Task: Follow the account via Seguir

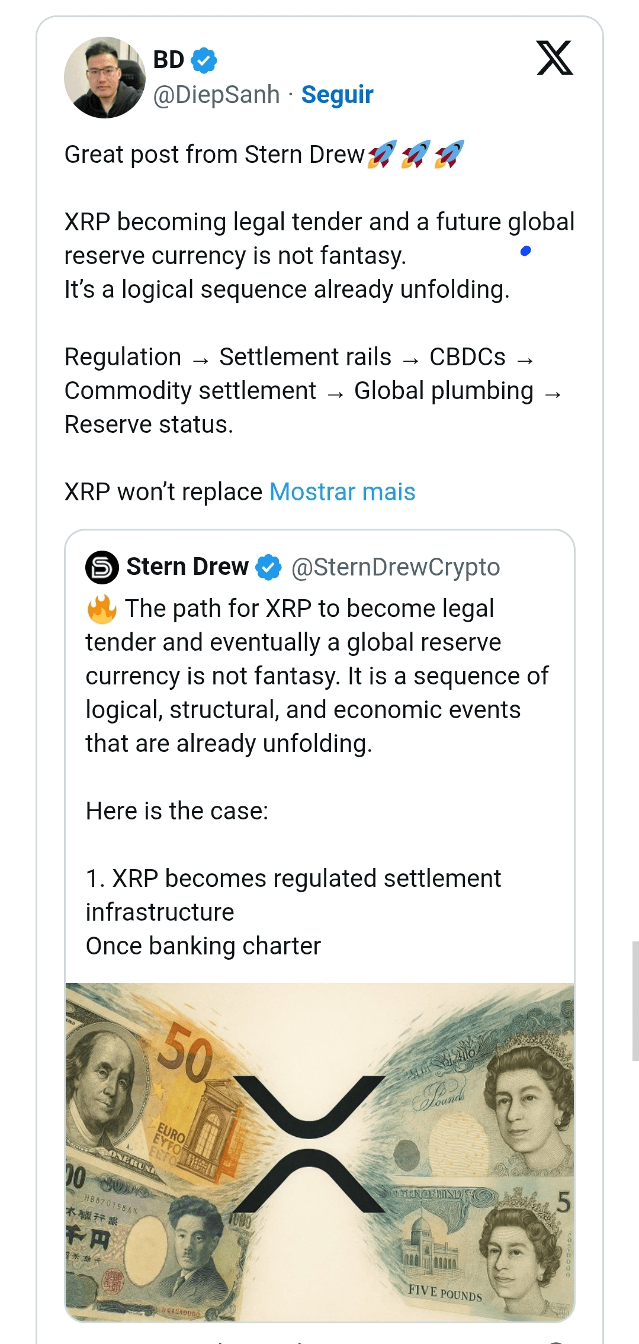Action: click(x=338, y=95)
